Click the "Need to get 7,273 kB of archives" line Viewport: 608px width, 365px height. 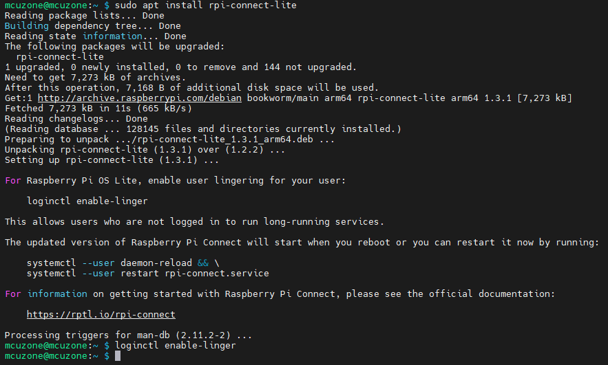[x=95, y=78]
